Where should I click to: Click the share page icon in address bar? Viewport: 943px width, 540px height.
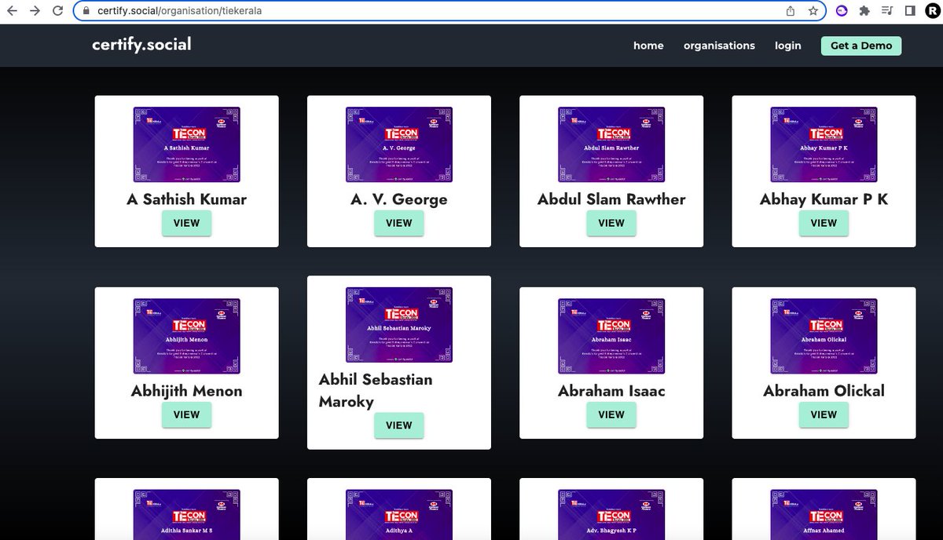point(791,11)
